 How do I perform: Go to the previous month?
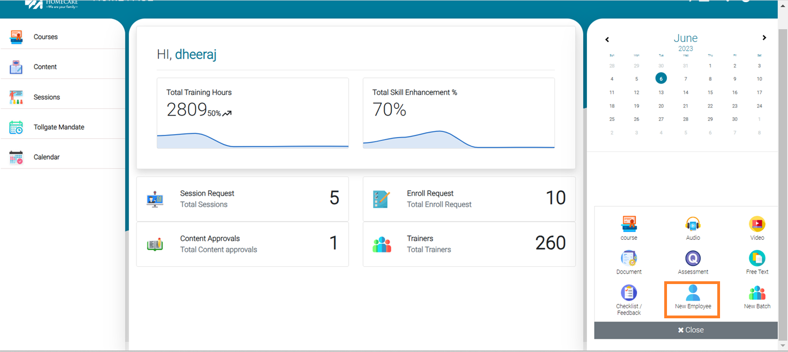(x=607, y=39)
